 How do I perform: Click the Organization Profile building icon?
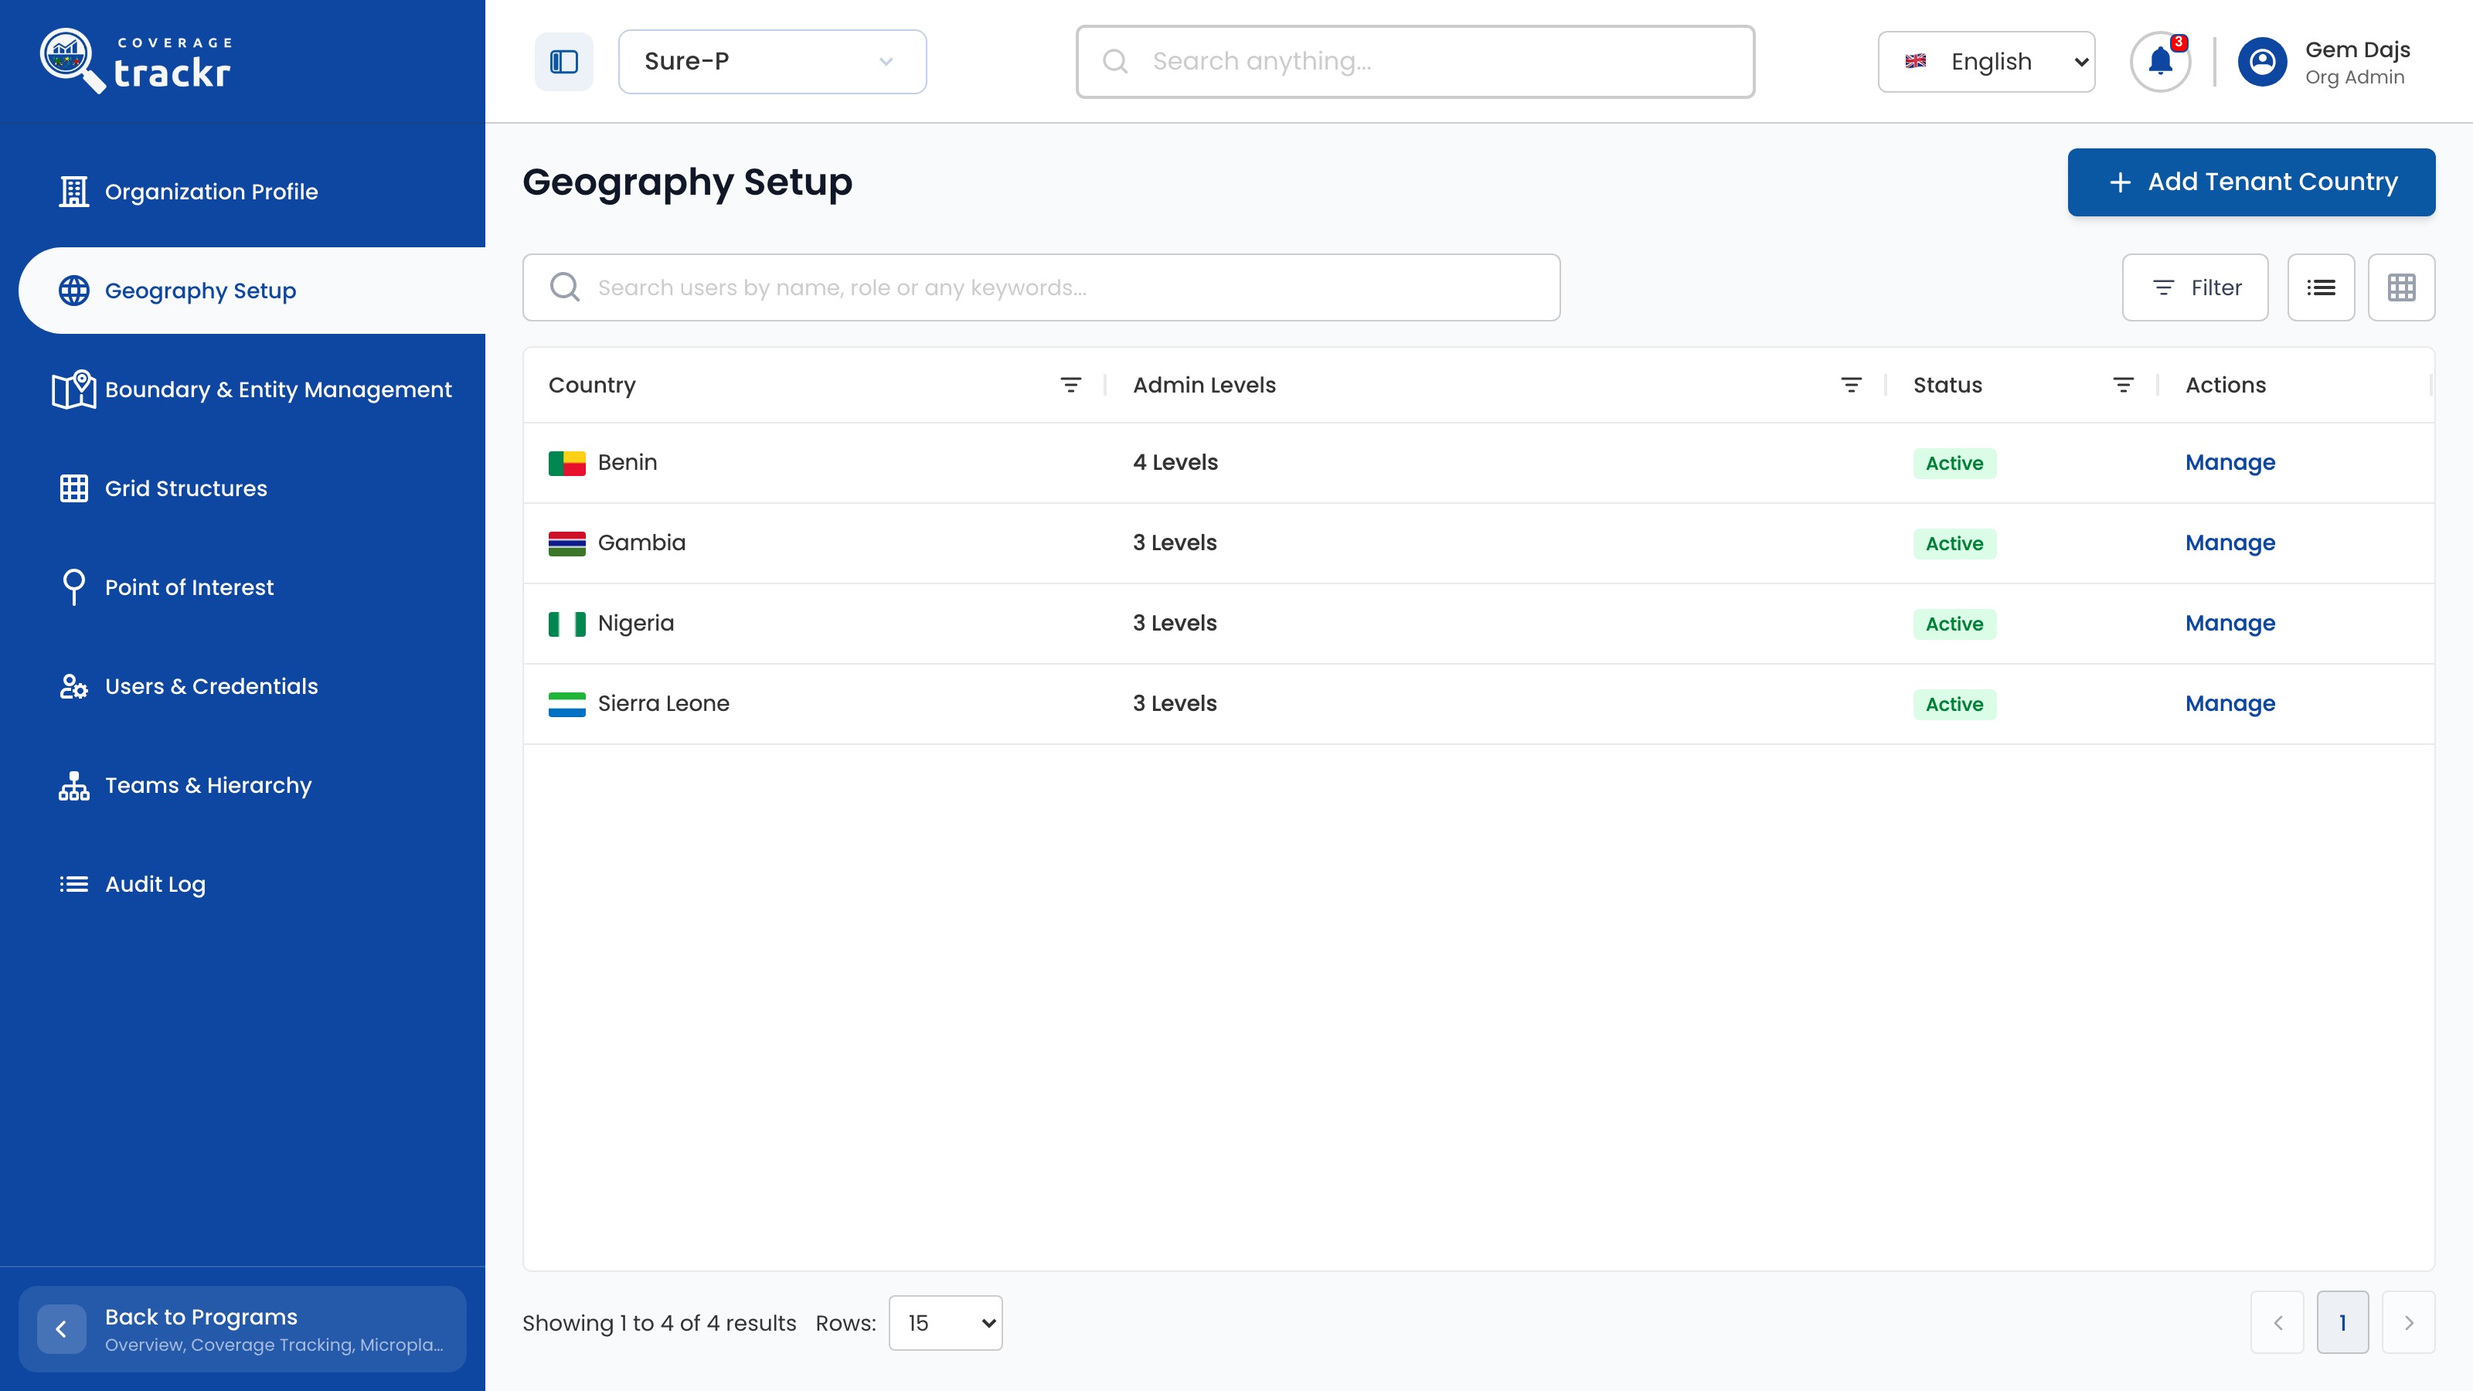coord(74,192)
